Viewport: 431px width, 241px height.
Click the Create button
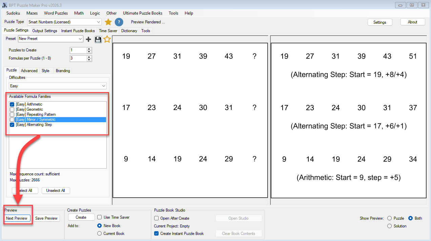coord(81,217)
